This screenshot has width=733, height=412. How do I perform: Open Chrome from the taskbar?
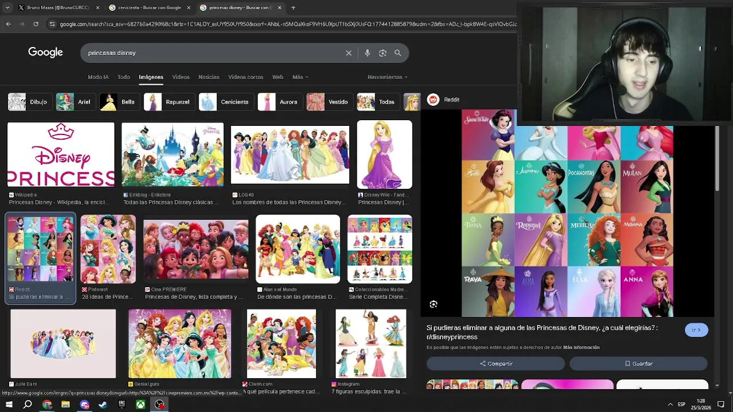point(47,404)
